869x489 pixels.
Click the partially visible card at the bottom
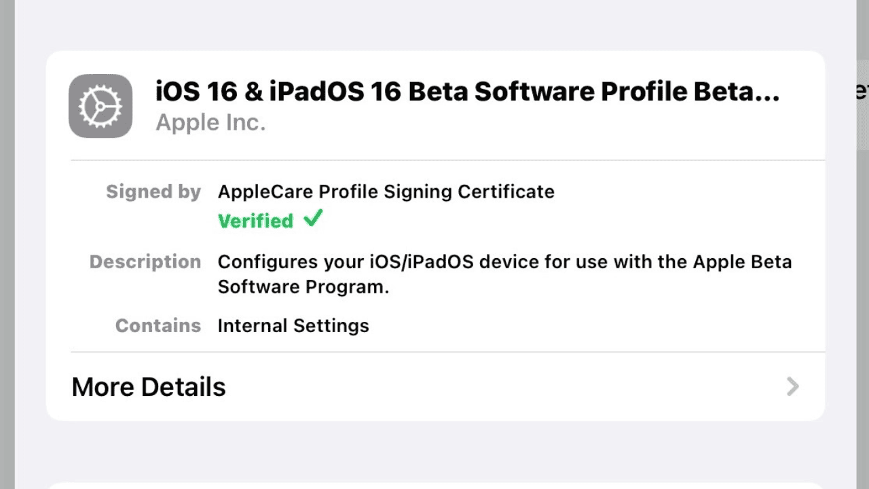435,485
